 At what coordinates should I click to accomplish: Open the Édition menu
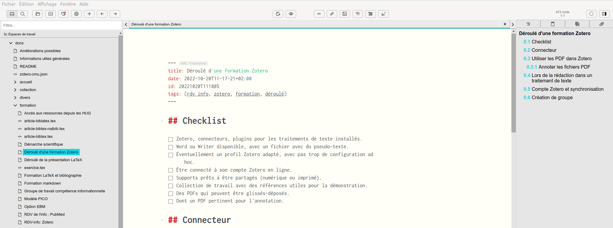[x=26, y=4]
